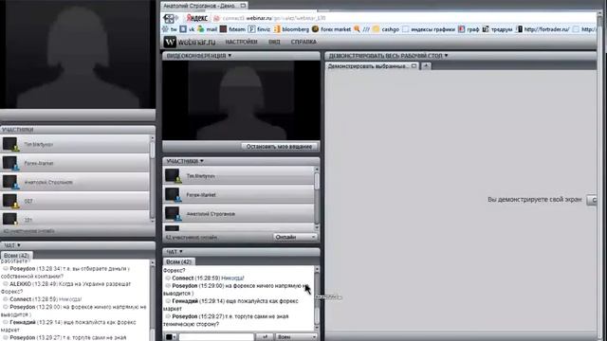Click the webinar.ru W logo icon
Viewport: 607px width, 341px height.
170,42
